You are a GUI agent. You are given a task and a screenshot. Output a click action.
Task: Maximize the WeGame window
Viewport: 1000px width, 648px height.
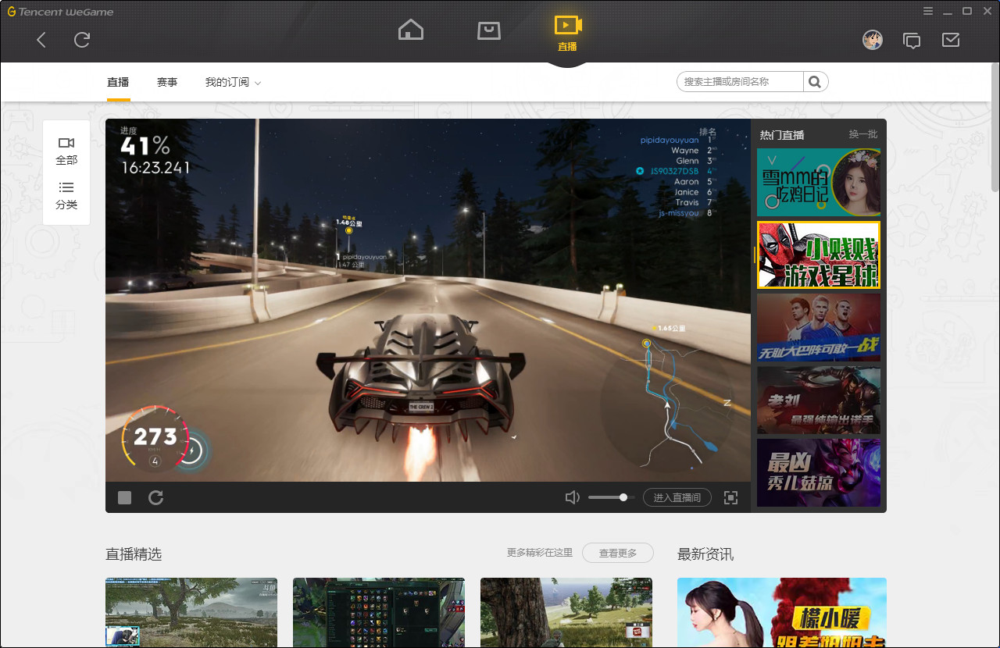(x=967, y=11)
